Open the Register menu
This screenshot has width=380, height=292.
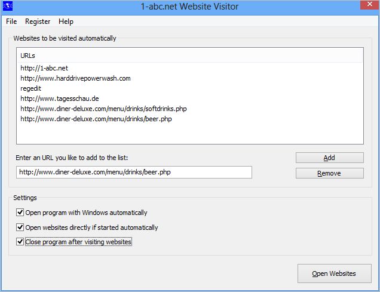[x=38, y=21]
